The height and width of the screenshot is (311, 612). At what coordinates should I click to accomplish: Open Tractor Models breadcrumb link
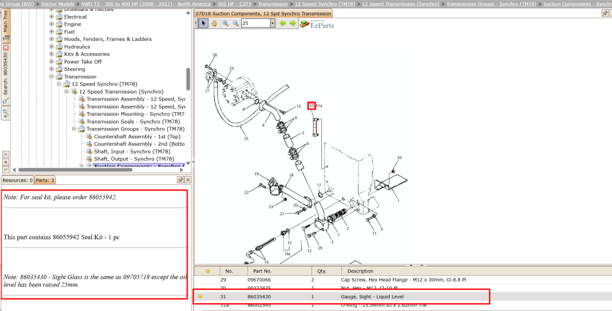coord(58,4)
